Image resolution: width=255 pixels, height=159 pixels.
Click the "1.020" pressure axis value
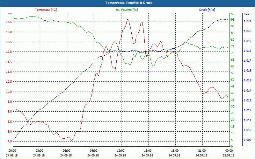click(247, 31)
